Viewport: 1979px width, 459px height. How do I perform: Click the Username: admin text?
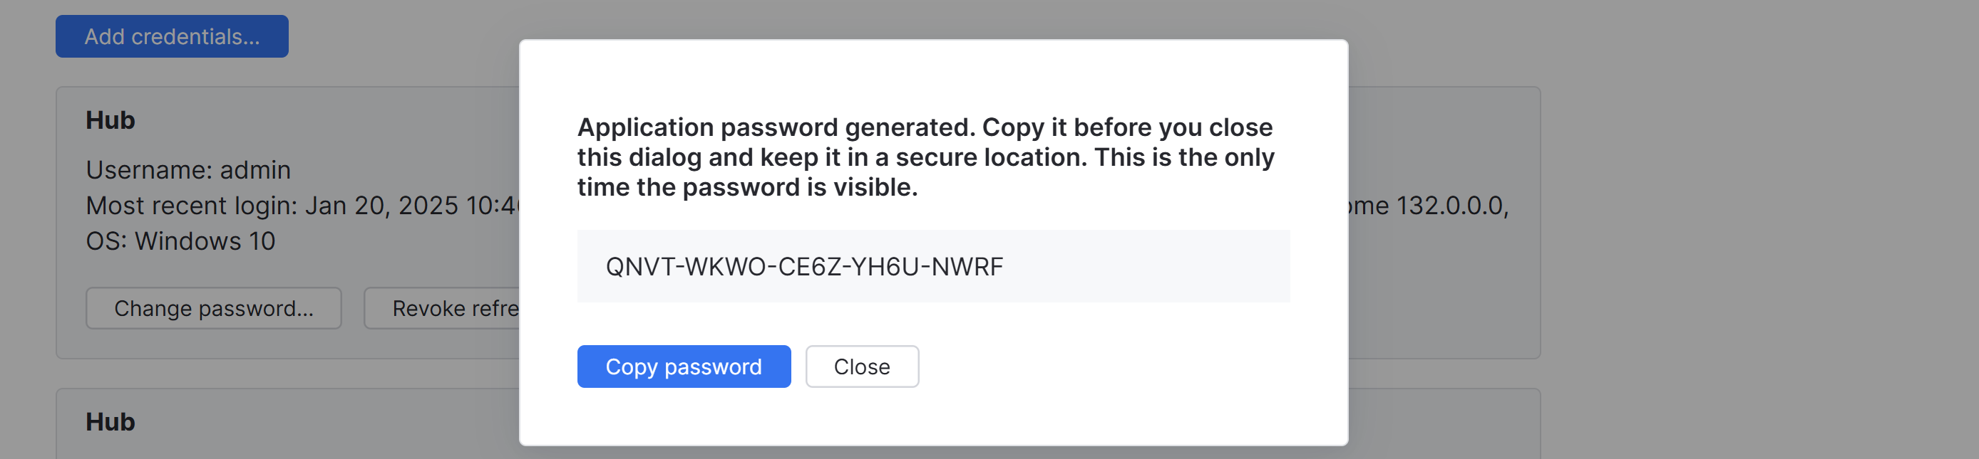point(189,170)
